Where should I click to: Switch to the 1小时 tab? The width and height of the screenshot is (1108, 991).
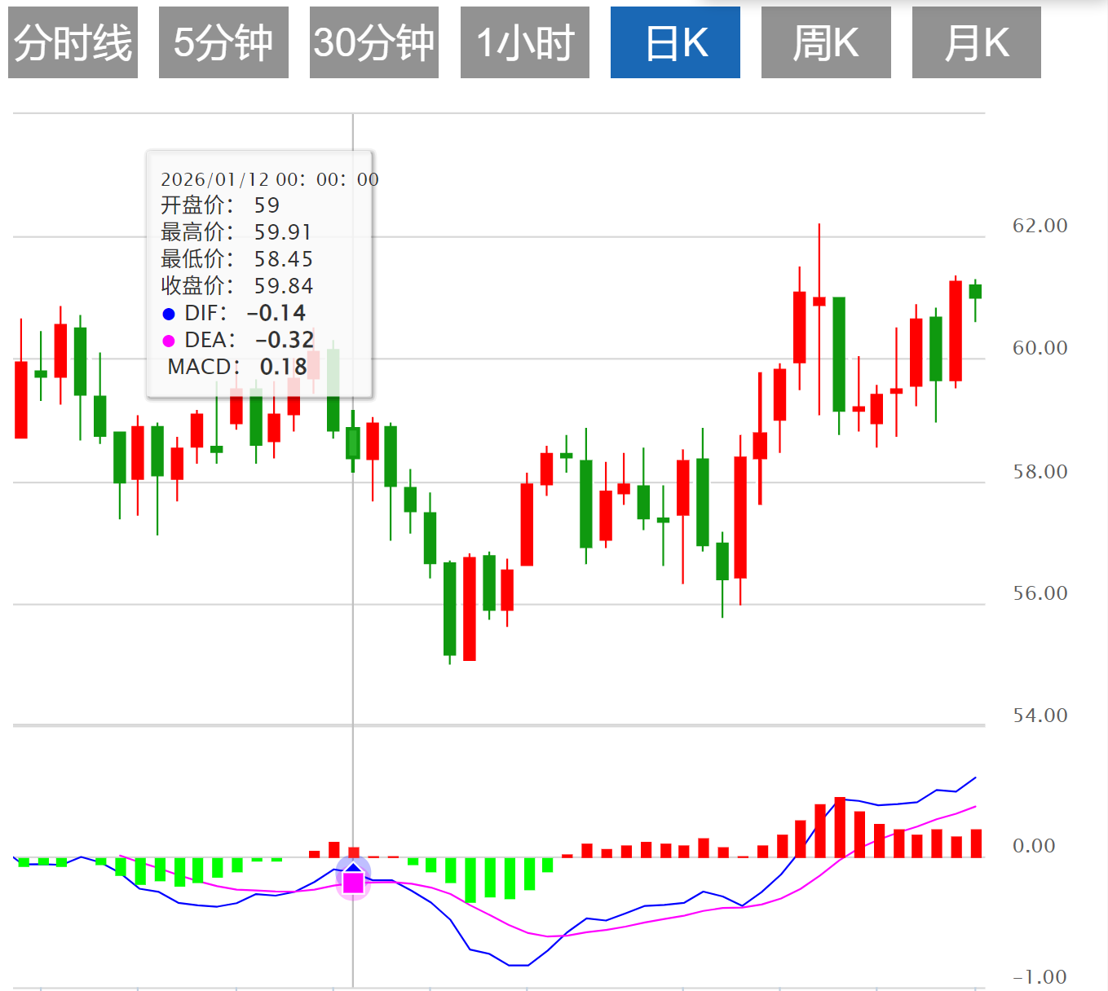coord(525,42)
